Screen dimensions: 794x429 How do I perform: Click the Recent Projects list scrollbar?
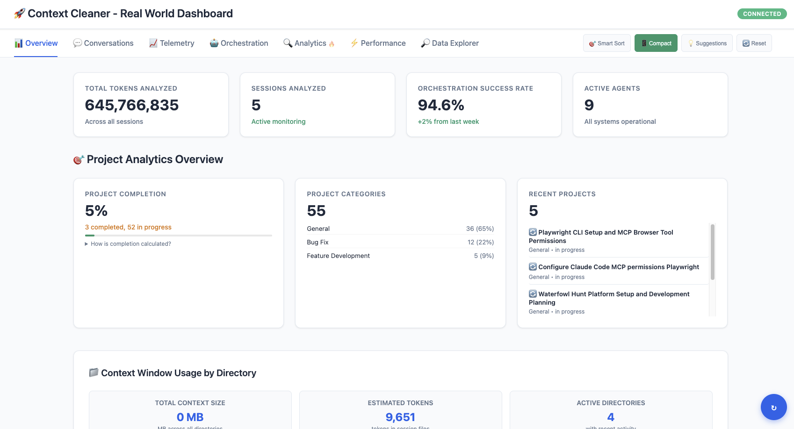pyautogui.click(x=712, y=252)
